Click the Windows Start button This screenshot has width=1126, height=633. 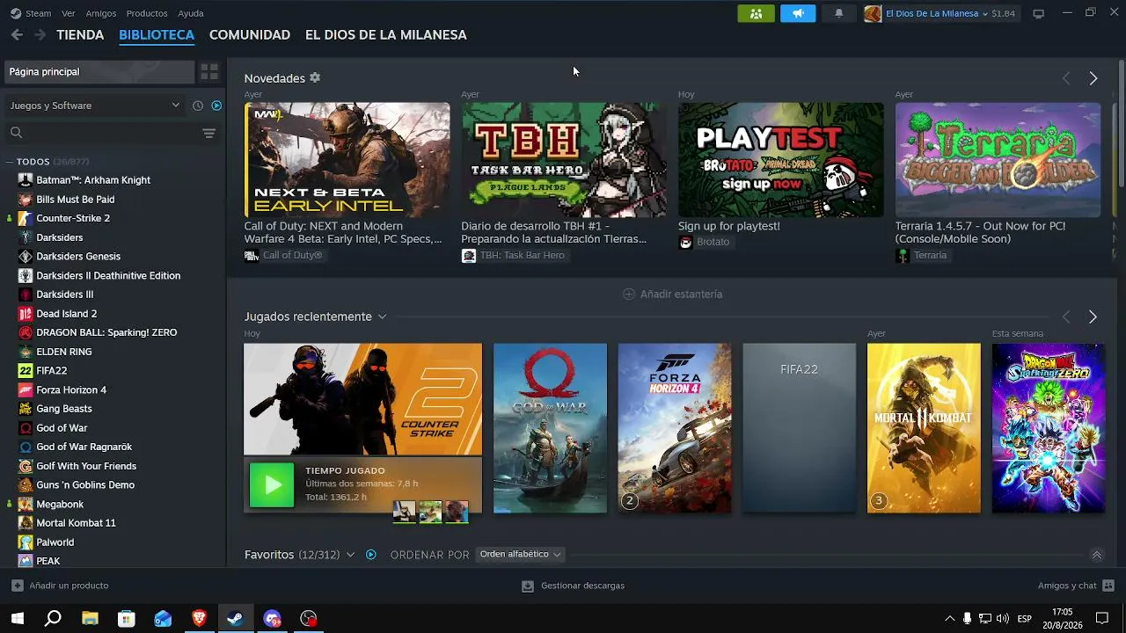tap(17, 618)
